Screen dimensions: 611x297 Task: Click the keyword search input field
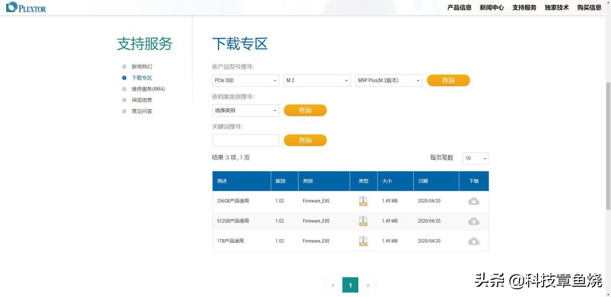click(246, 140)
